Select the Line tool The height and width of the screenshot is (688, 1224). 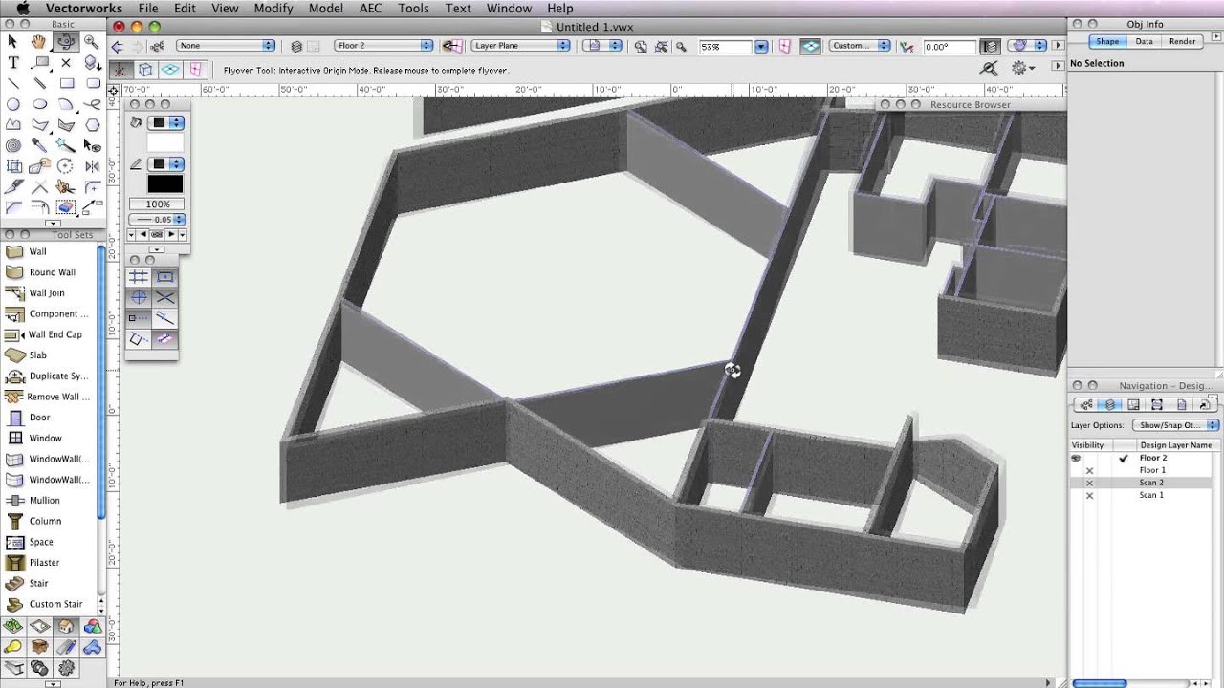(x=13, y=83)
